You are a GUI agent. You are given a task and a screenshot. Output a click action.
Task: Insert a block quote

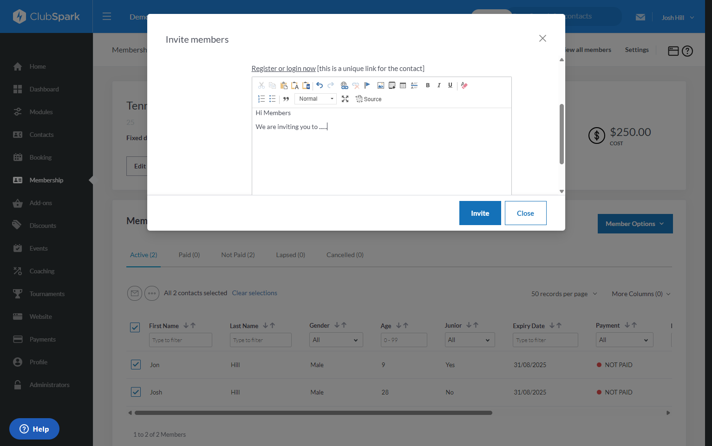(x=286, y=99)
